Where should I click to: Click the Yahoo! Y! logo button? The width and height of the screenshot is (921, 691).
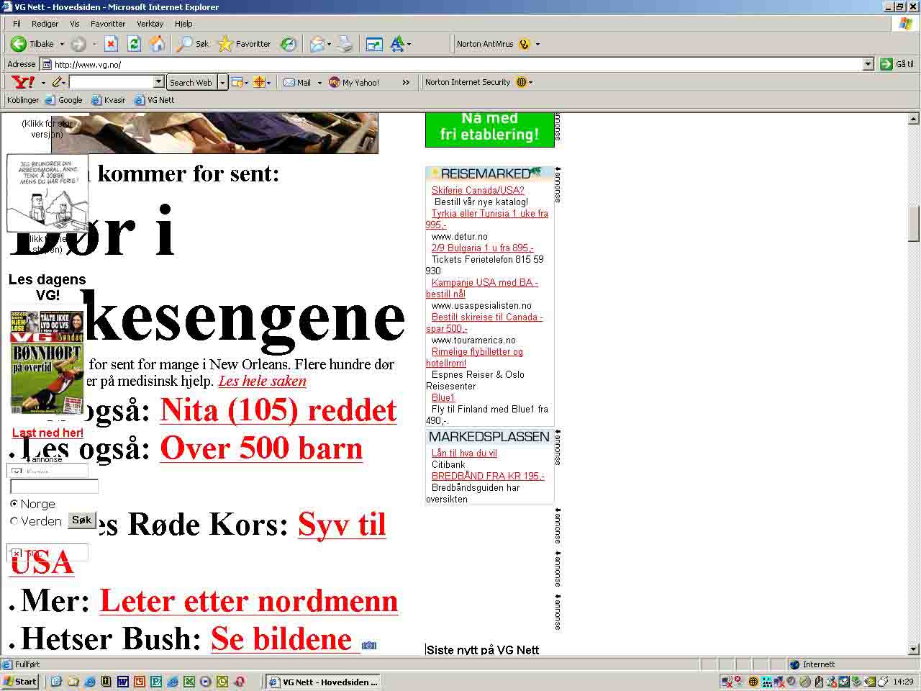point(24,82)
